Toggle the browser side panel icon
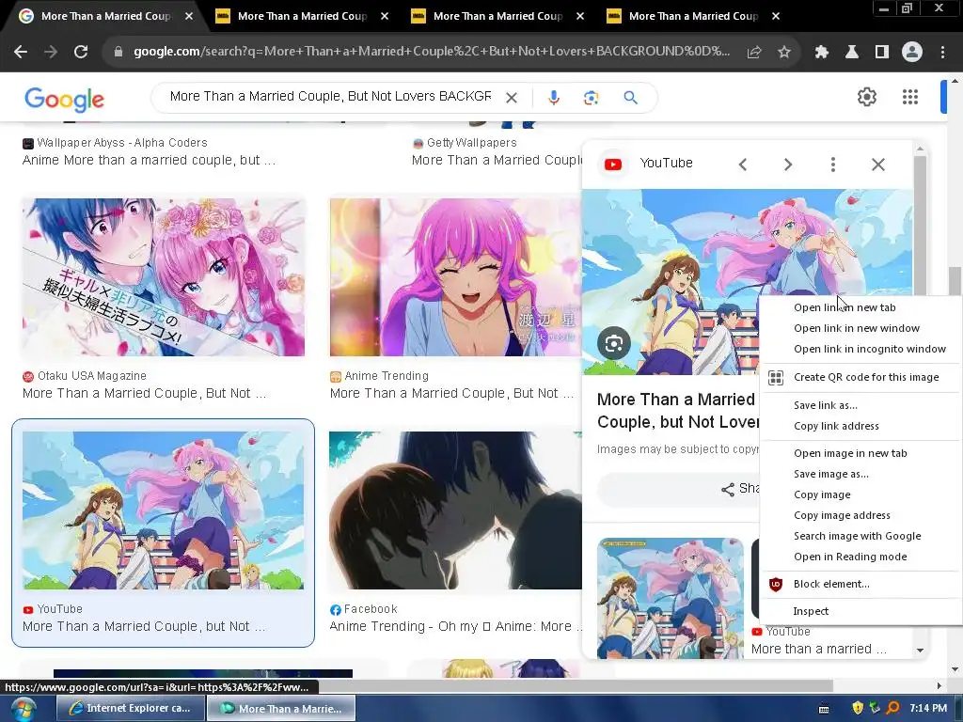This screenshot has height=722, width=963. [x=882, y=53]
